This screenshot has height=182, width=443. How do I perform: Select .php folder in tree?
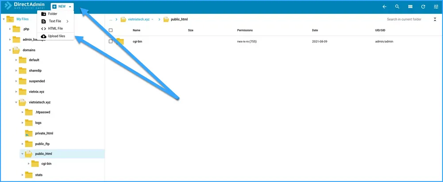coord(26,29)
